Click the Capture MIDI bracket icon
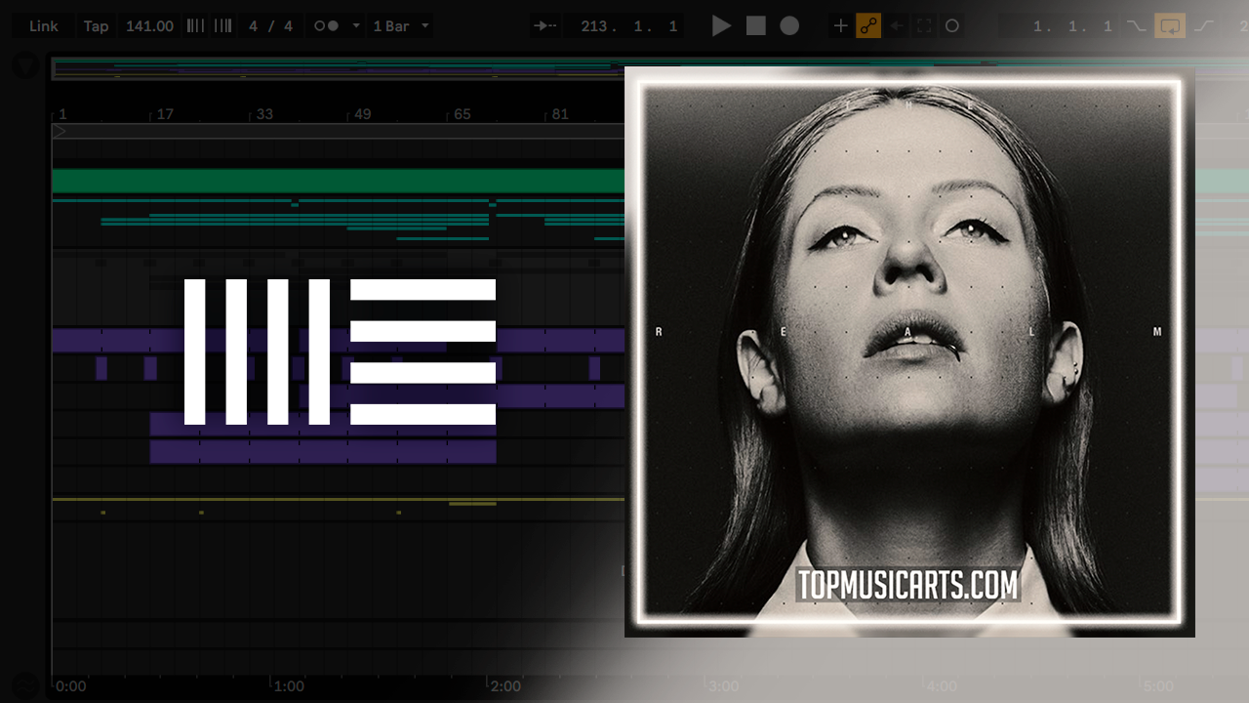 click(924, 26)
